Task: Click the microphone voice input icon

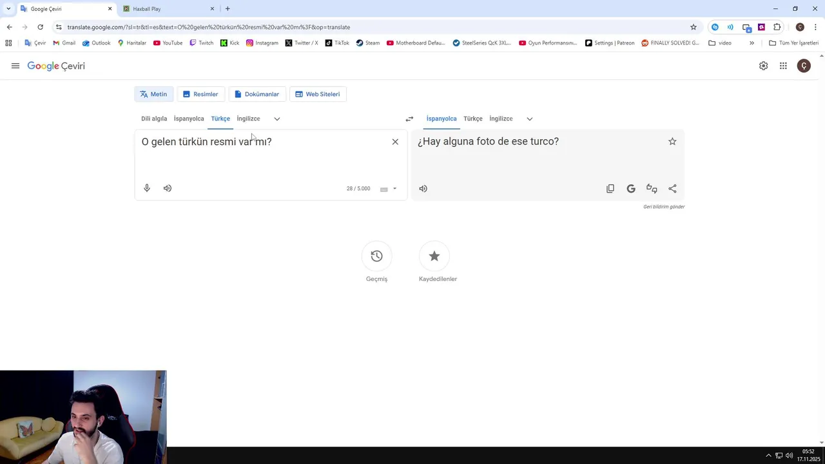Action: click(147, 188)
